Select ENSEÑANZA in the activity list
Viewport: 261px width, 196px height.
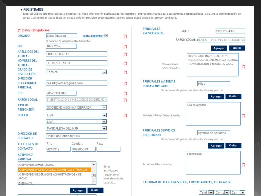(x=55, y=183)
